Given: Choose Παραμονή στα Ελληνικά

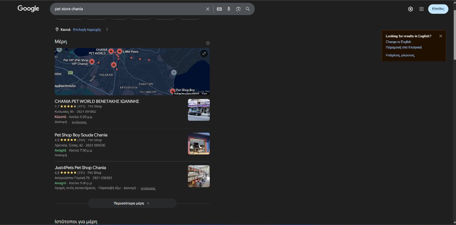Looking at the screenshot, I should tap(403, 47).
